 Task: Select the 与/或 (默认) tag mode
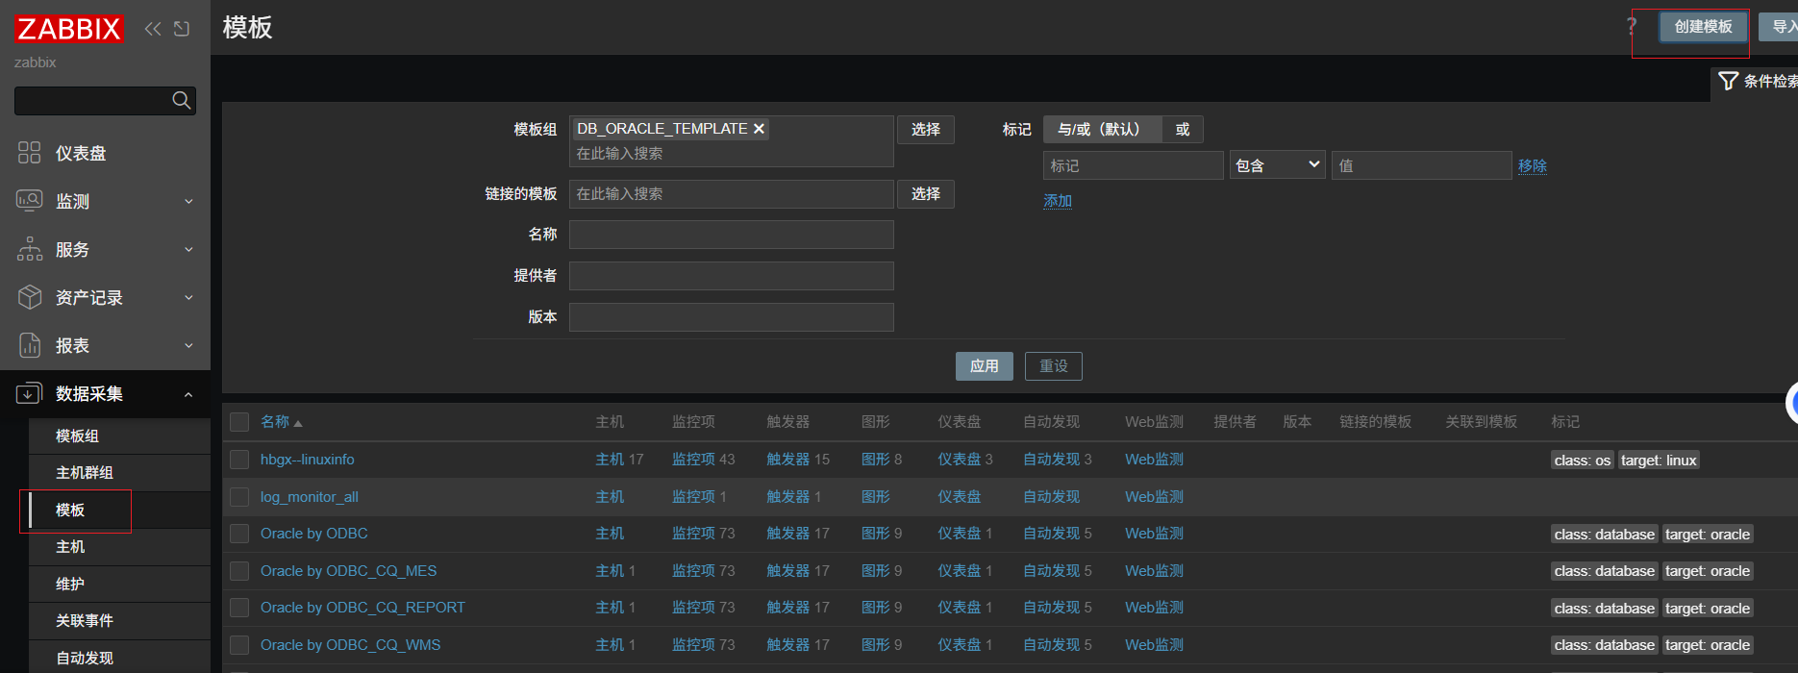click(1102, 129)
